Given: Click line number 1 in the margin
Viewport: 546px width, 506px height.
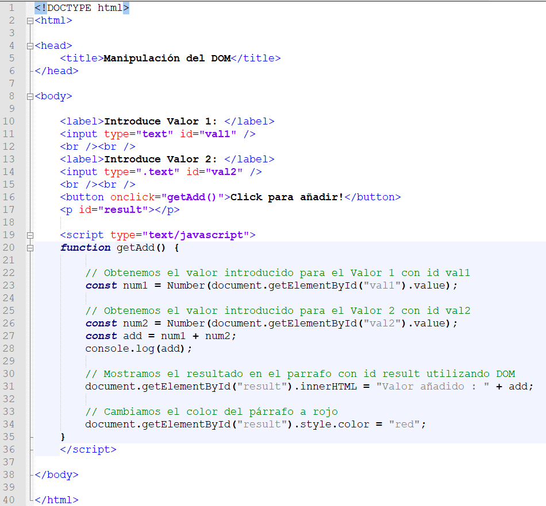Looking at the screenshot, I should 11,8.
